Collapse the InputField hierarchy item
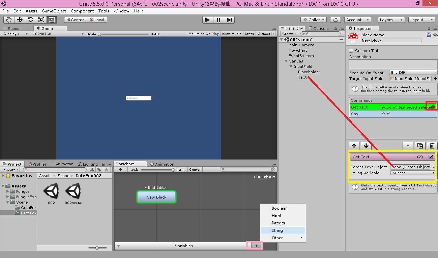Viewport: 438px width, 258px height. 291,67
